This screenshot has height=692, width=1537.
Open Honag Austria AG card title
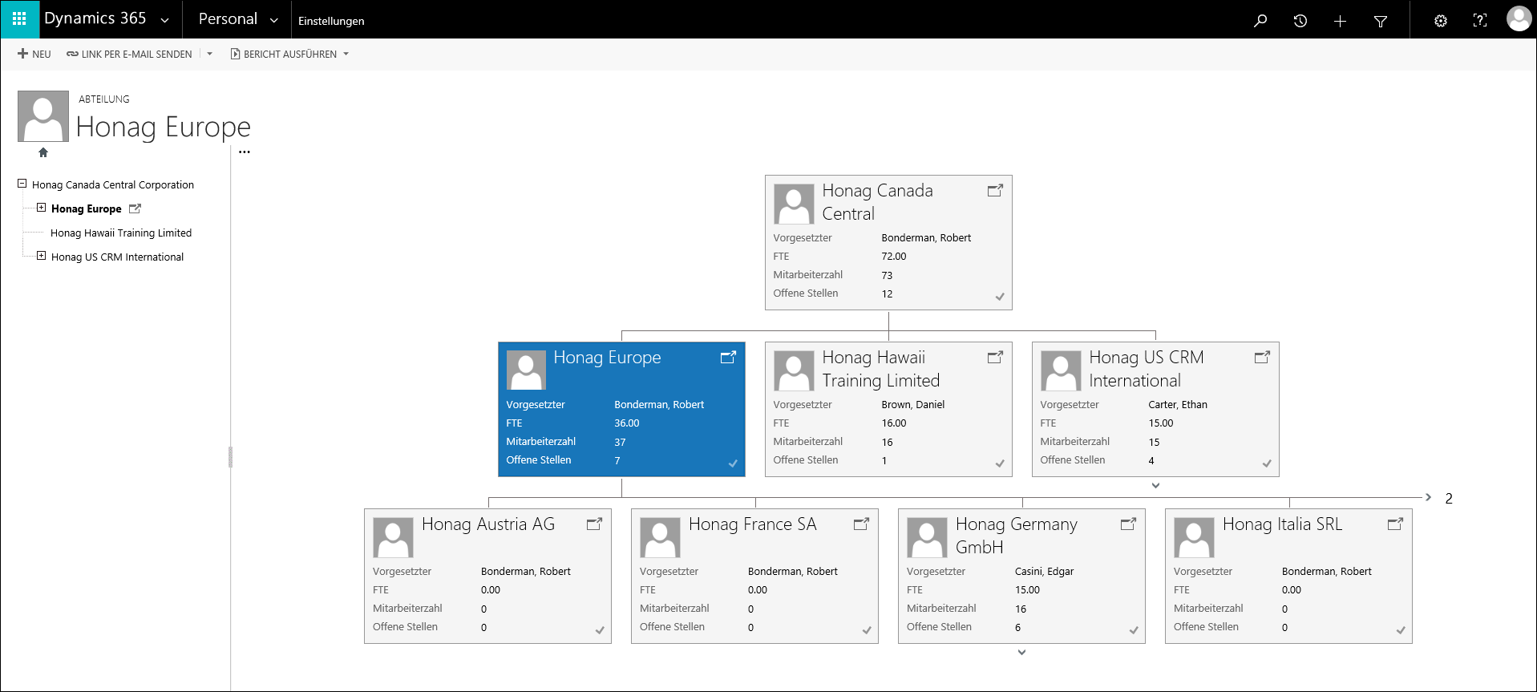[488, 524]
